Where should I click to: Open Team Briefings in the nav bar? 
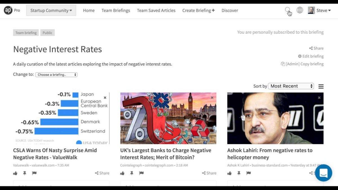tap(116, 10)
